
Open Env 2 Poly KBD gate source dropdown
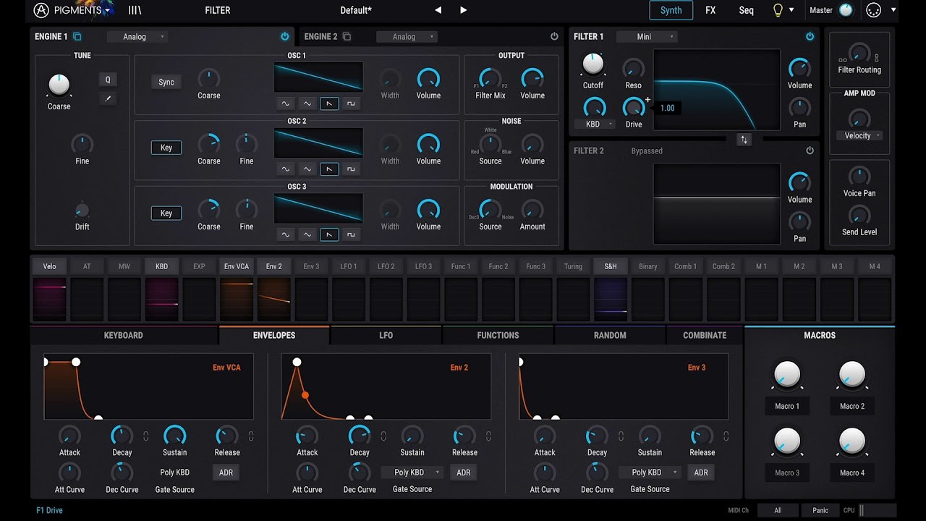coord(412,473)
